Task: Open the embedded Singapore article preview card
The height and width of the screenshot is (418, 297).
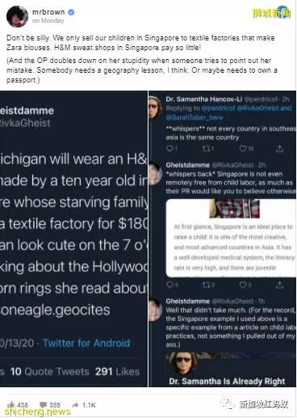Action: 231,238
